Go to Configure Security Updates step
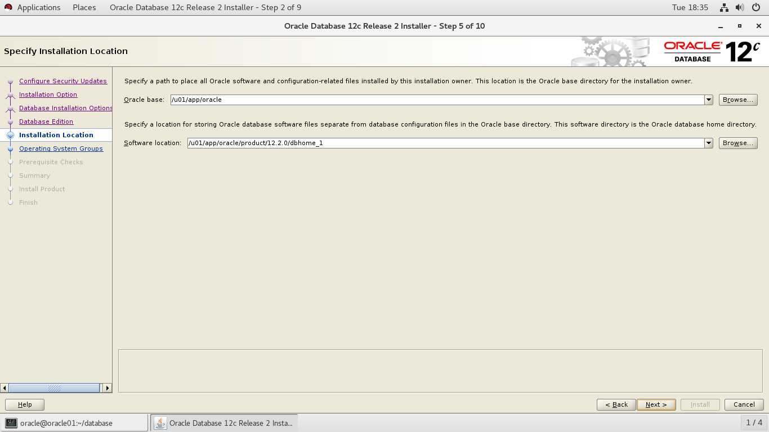This screenshot has height=432, width=769. pos(63,81)
